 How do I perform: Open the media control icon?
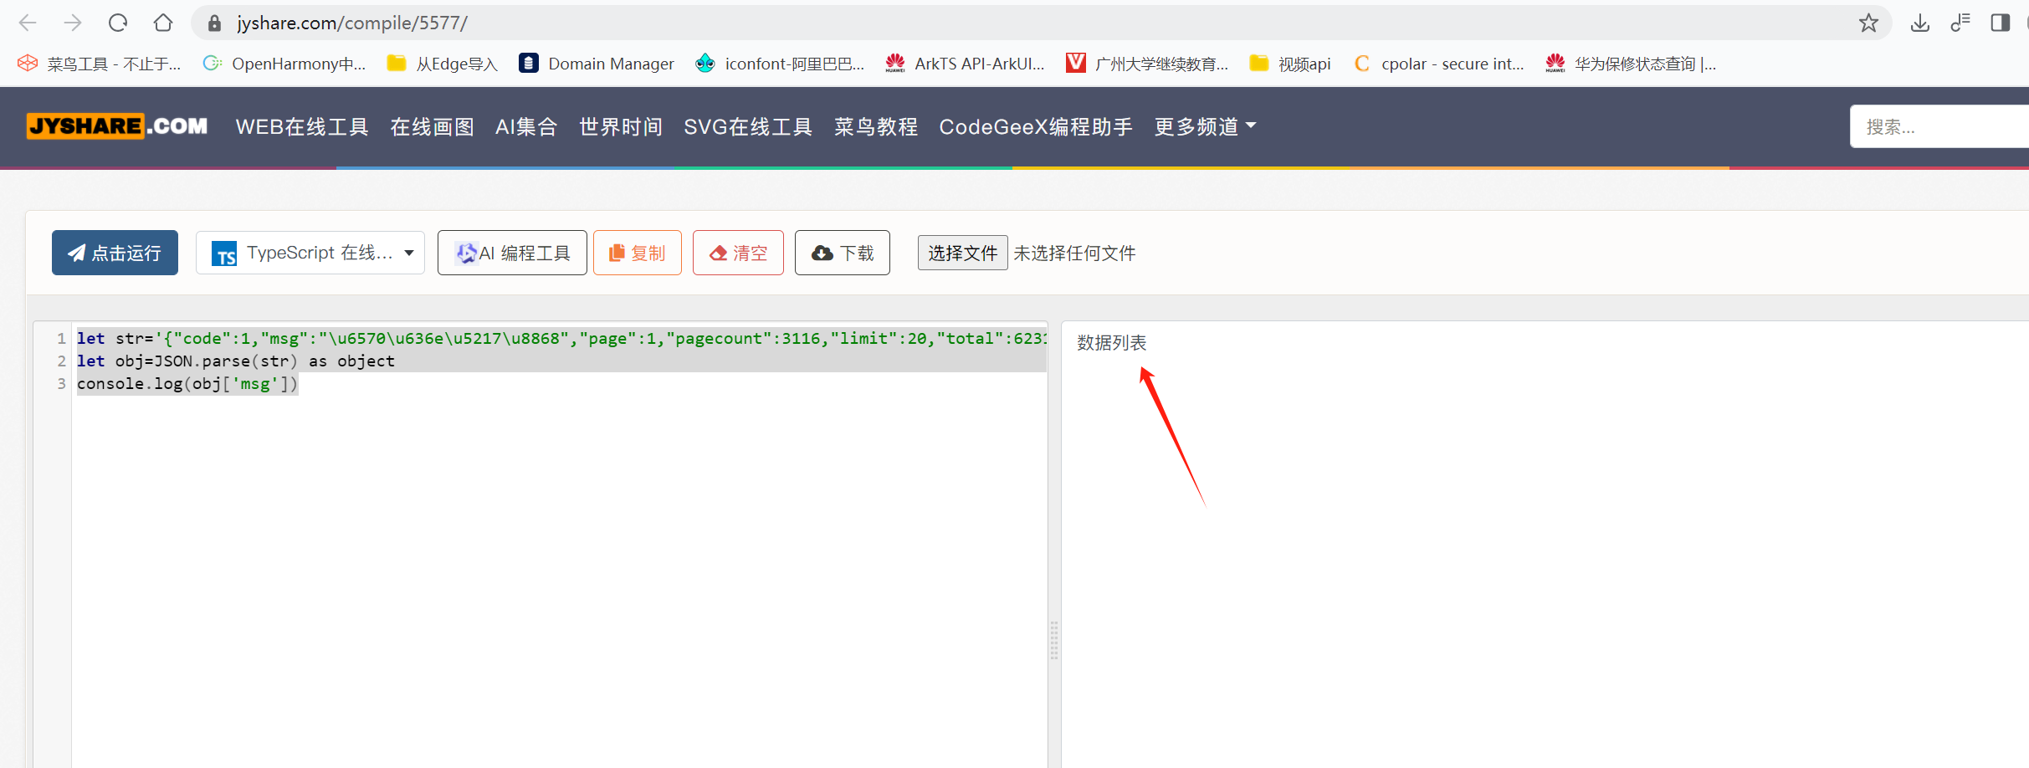point(1960,23)
